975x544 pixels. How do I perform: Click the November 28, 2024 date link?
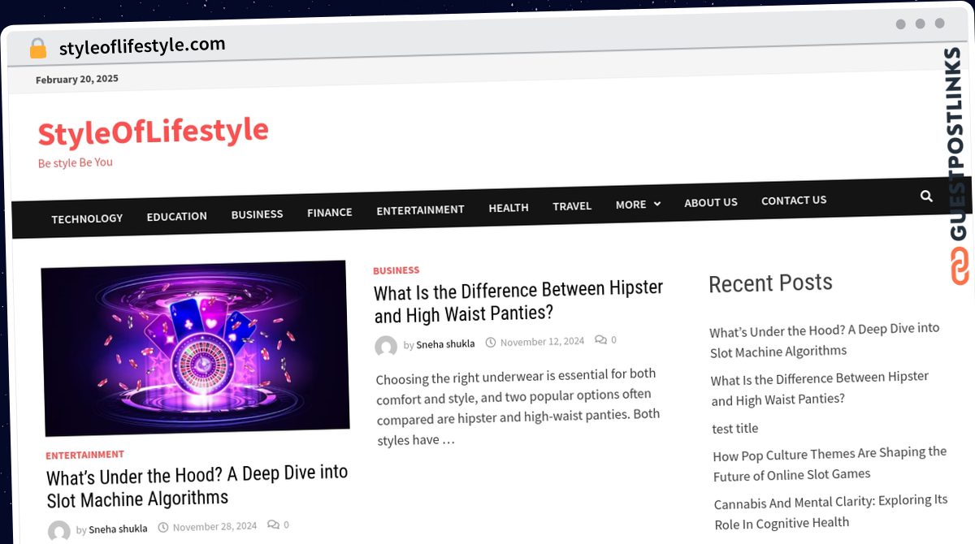click(214, 526)
